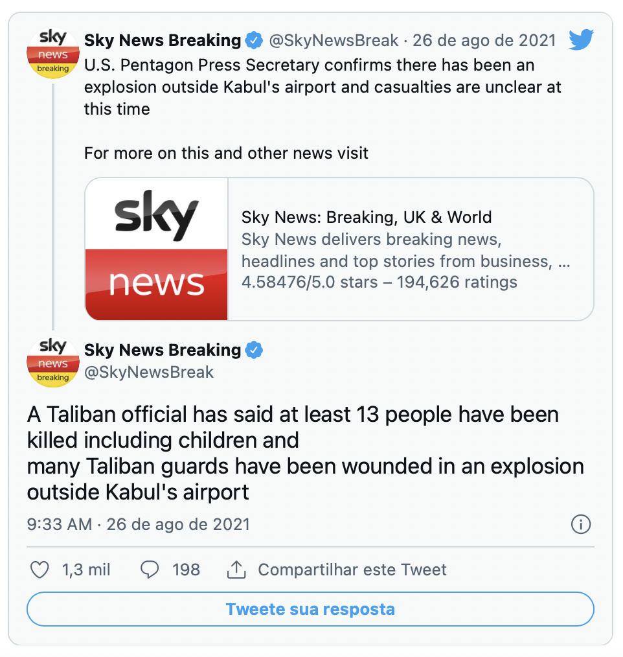Click the "26 de ago de 2021" date in the top tweet header
Image resolution: width=623 pixels, height=657 pixels.
(484, 41)
